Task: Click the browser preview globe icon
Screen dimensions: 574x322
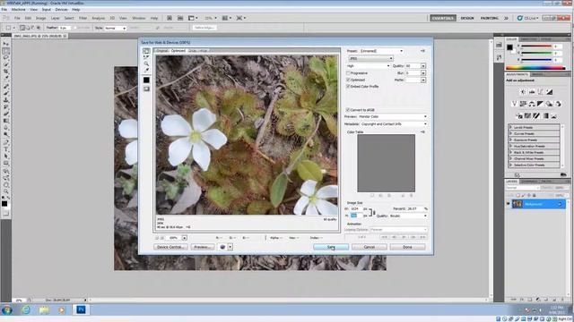Action: (222, 247)
